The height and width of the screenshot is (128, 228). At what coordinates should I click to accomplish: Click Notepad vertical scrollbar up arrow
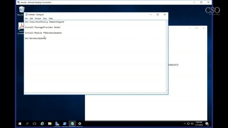coord(167,22)
